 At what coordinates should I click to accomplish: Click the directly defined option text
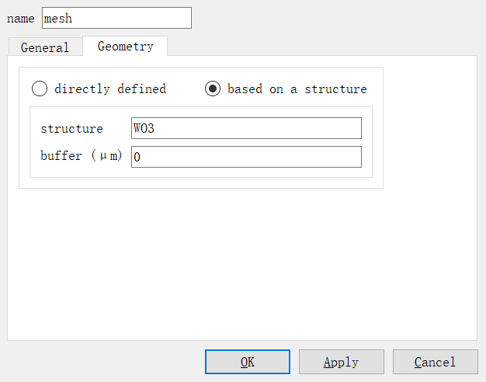click(109, 89)
